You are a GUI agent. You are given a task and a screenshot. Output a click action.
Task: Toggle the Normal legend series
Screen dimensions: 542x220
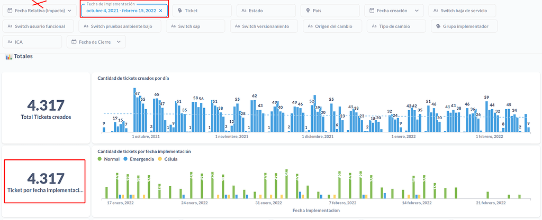(x=109, y=159)
